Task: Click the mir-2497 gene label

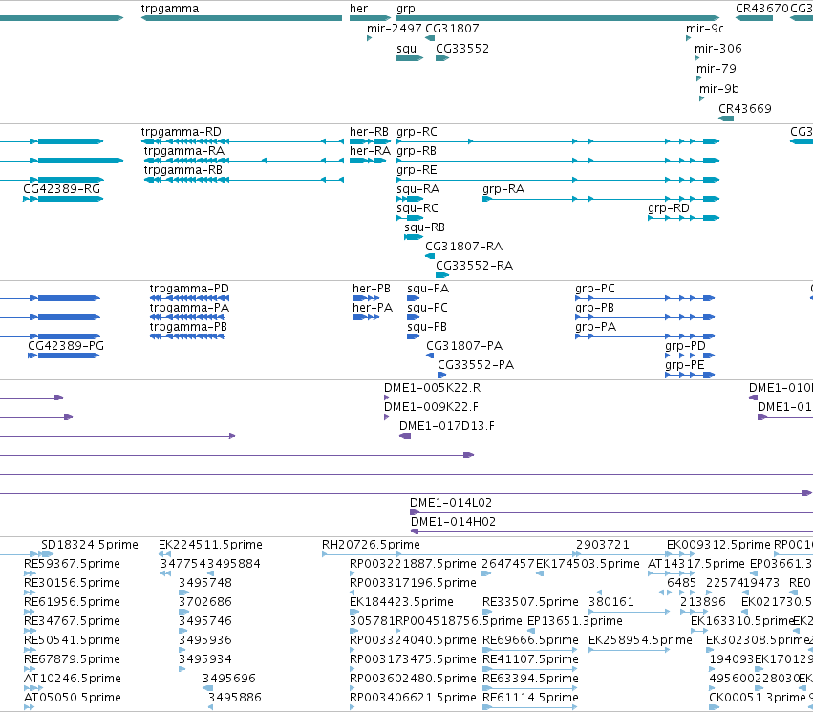Action: click(x=394, y=29)
